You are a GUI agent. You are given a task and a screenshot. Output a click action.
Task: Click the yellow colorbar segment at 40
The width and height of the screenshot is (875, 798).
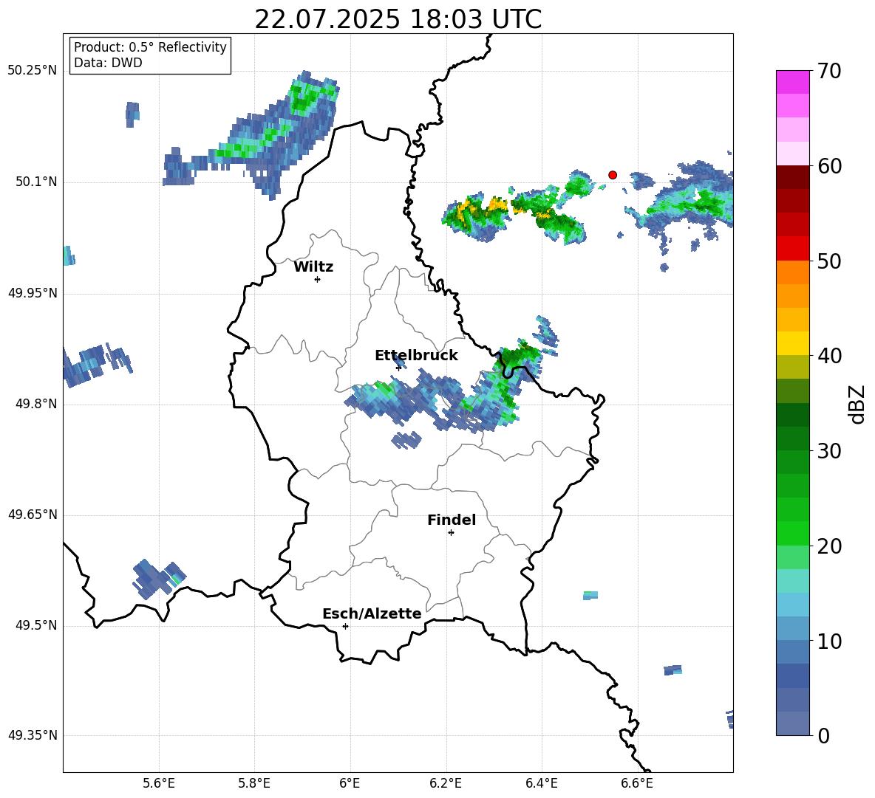tap(792, 343)
